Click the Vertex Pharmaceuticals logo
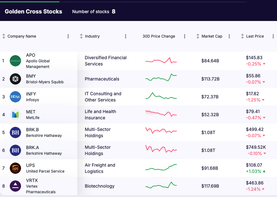The height and width of the screenshot is (197, 277). [x=15, y=186]
